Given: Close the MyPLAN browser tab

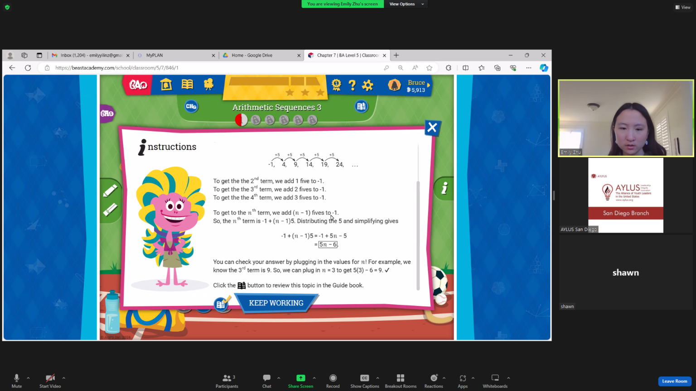Looking at the screenshot, I should 213,56.
